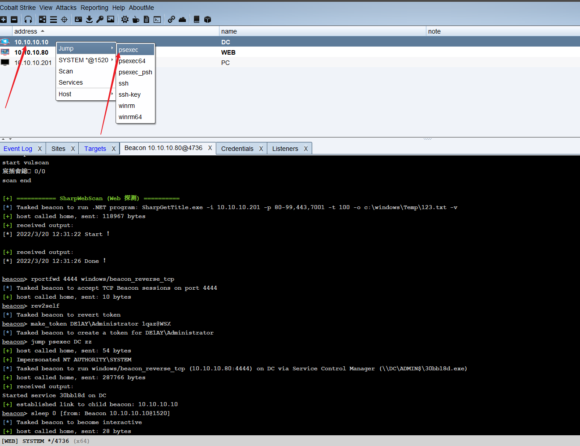This screenshot has height=446, width=580.
Task: Close the Targets tab with X
Action: tap(113, 149)
